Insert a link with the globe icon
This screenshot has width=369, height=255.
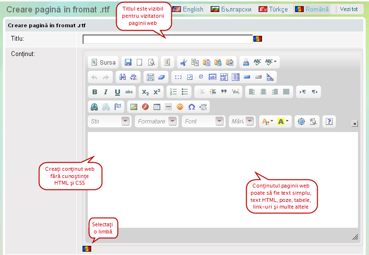point(94,107)
